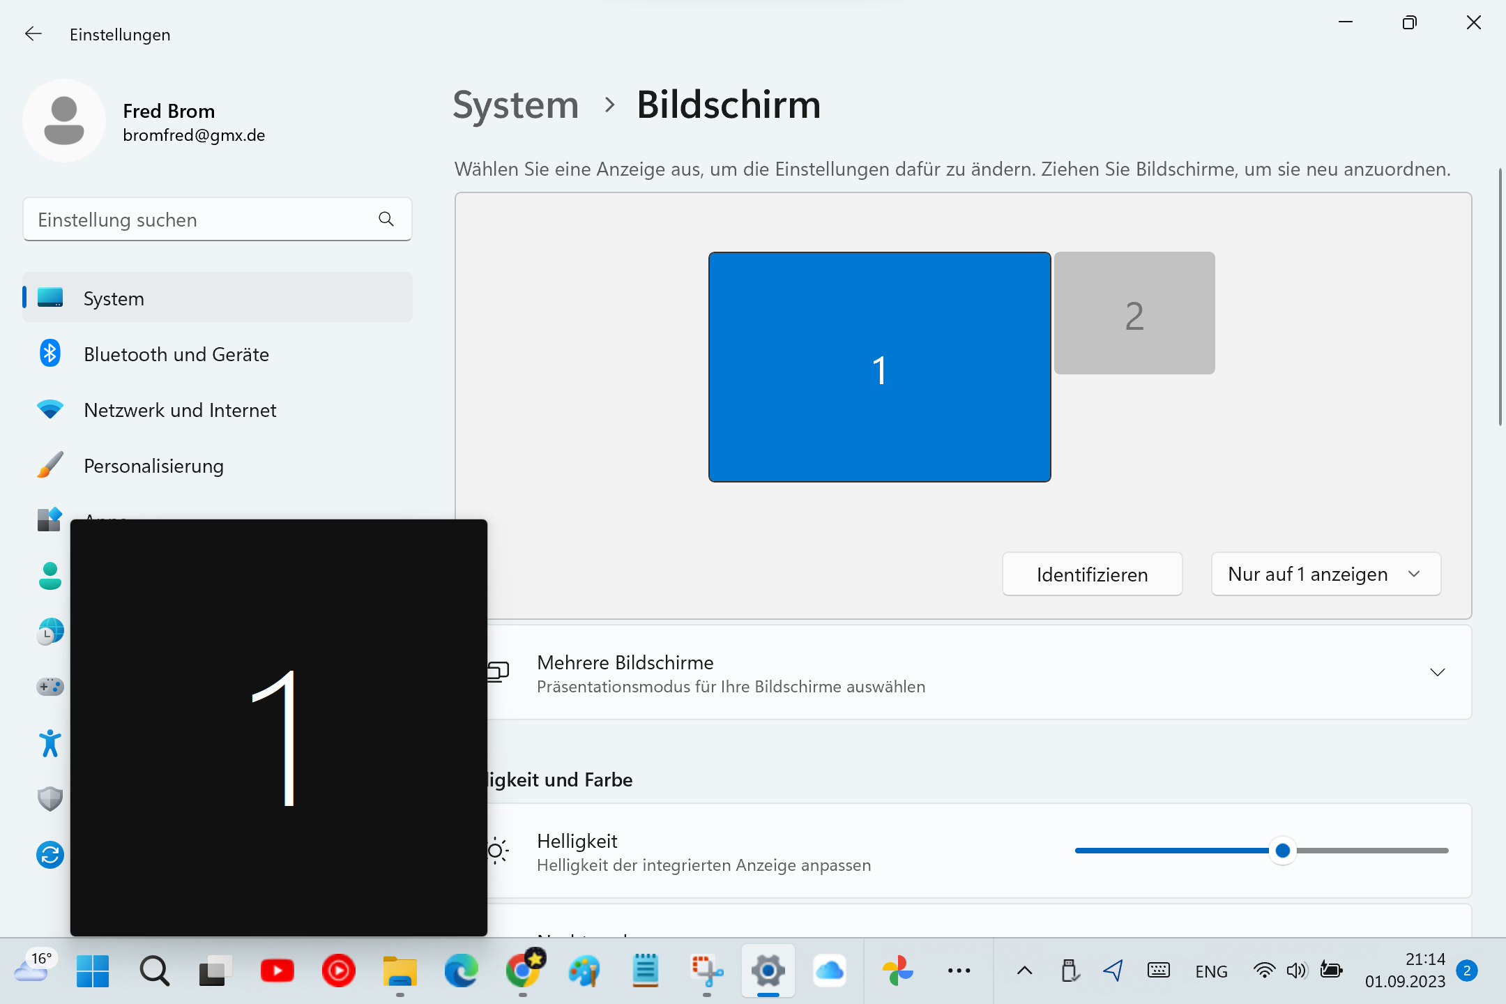1506x1004 pixels.
Task: Open the accounts person icon in sidebar
Action: click(x=50, y=576)
